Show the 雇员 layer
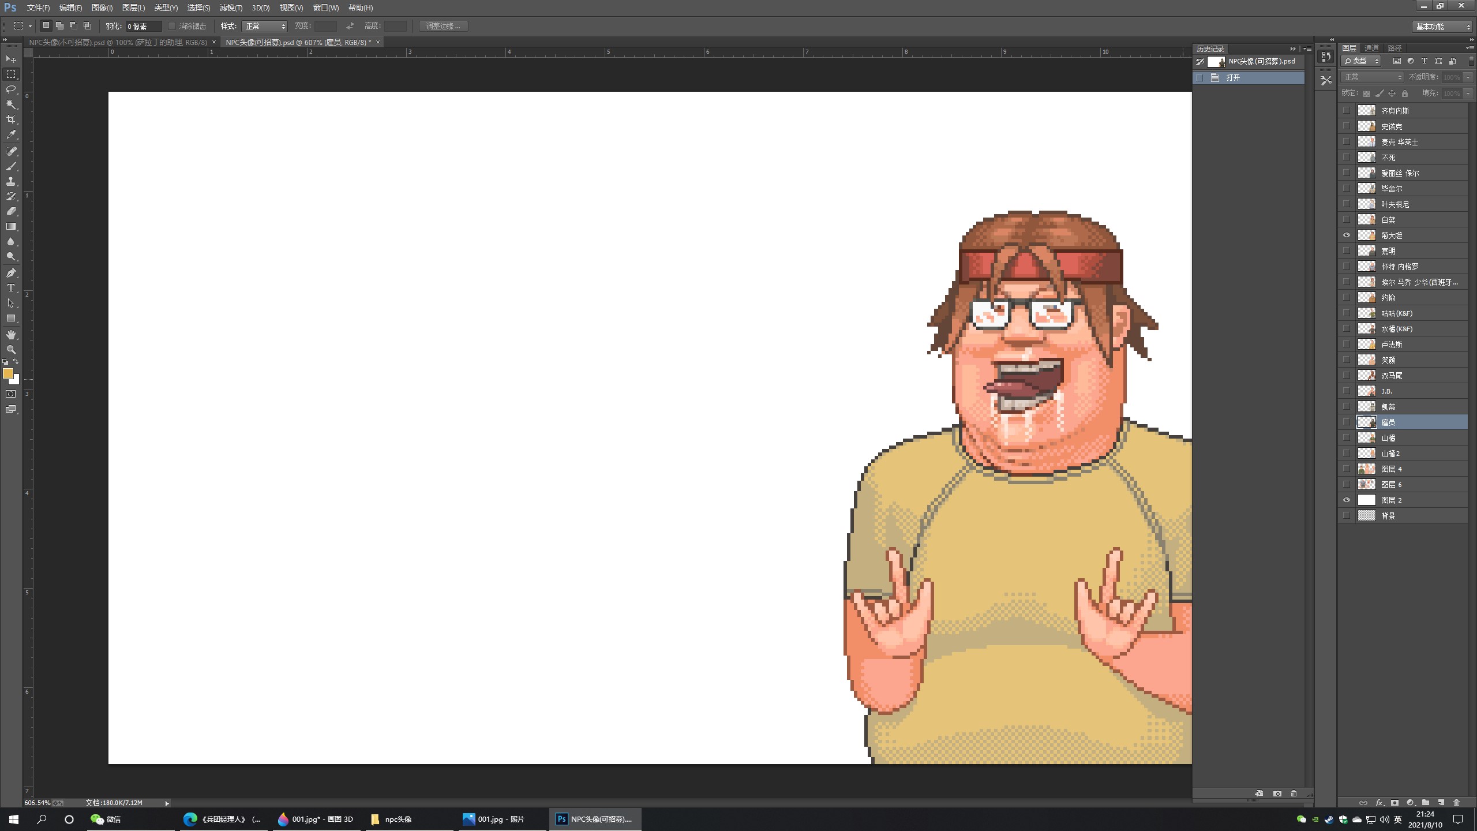This screenshot has height=831, width=1477. [x=1347, y=422]
